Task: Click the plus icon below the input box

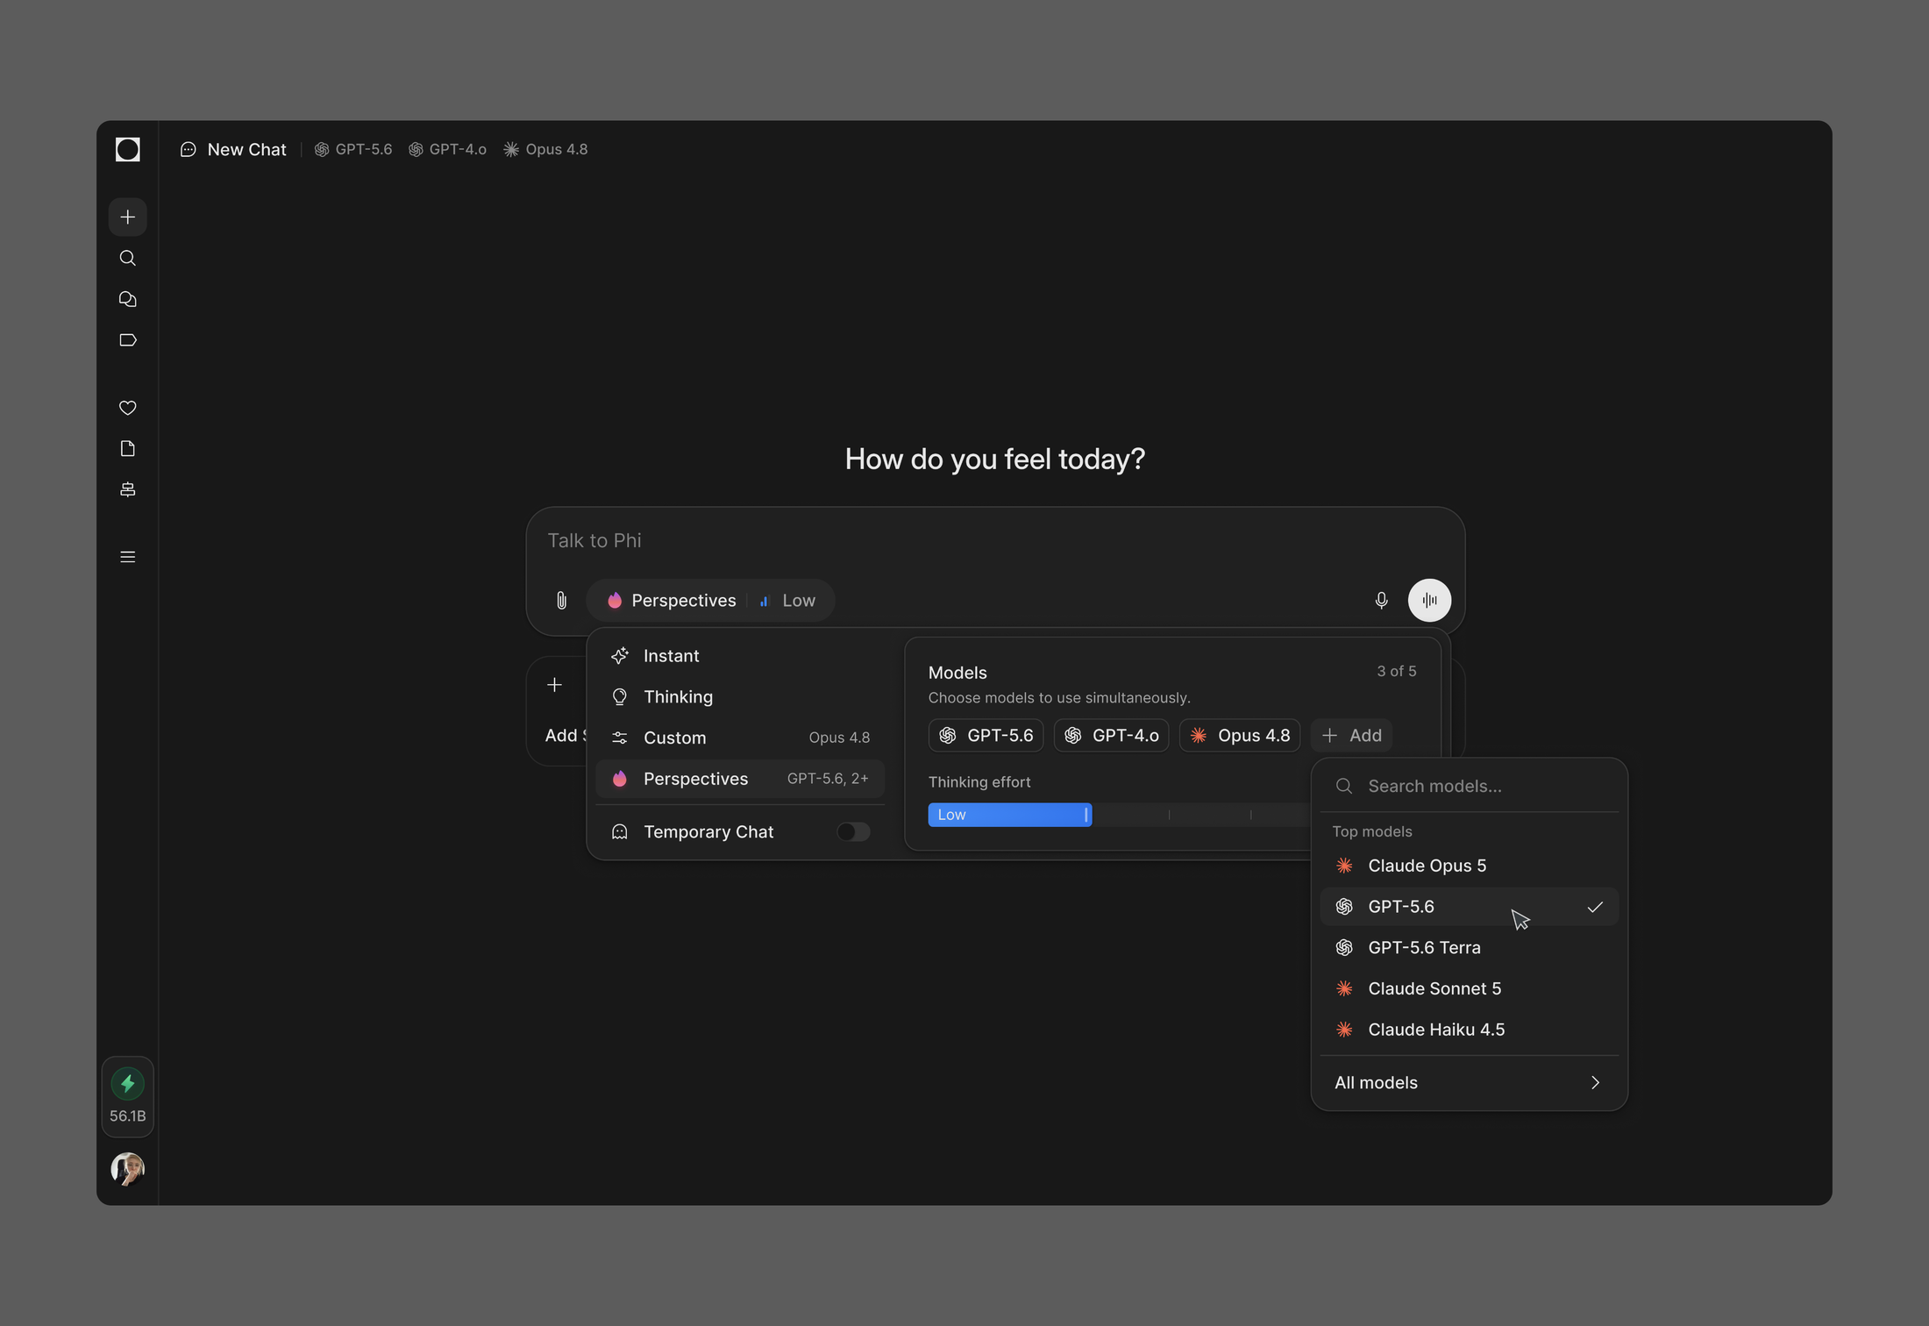Action: (x=554, y=685)
